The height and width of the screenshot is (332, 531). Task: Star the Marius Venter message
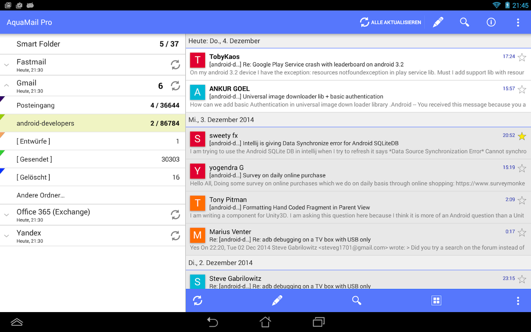(x=522, y=232)
